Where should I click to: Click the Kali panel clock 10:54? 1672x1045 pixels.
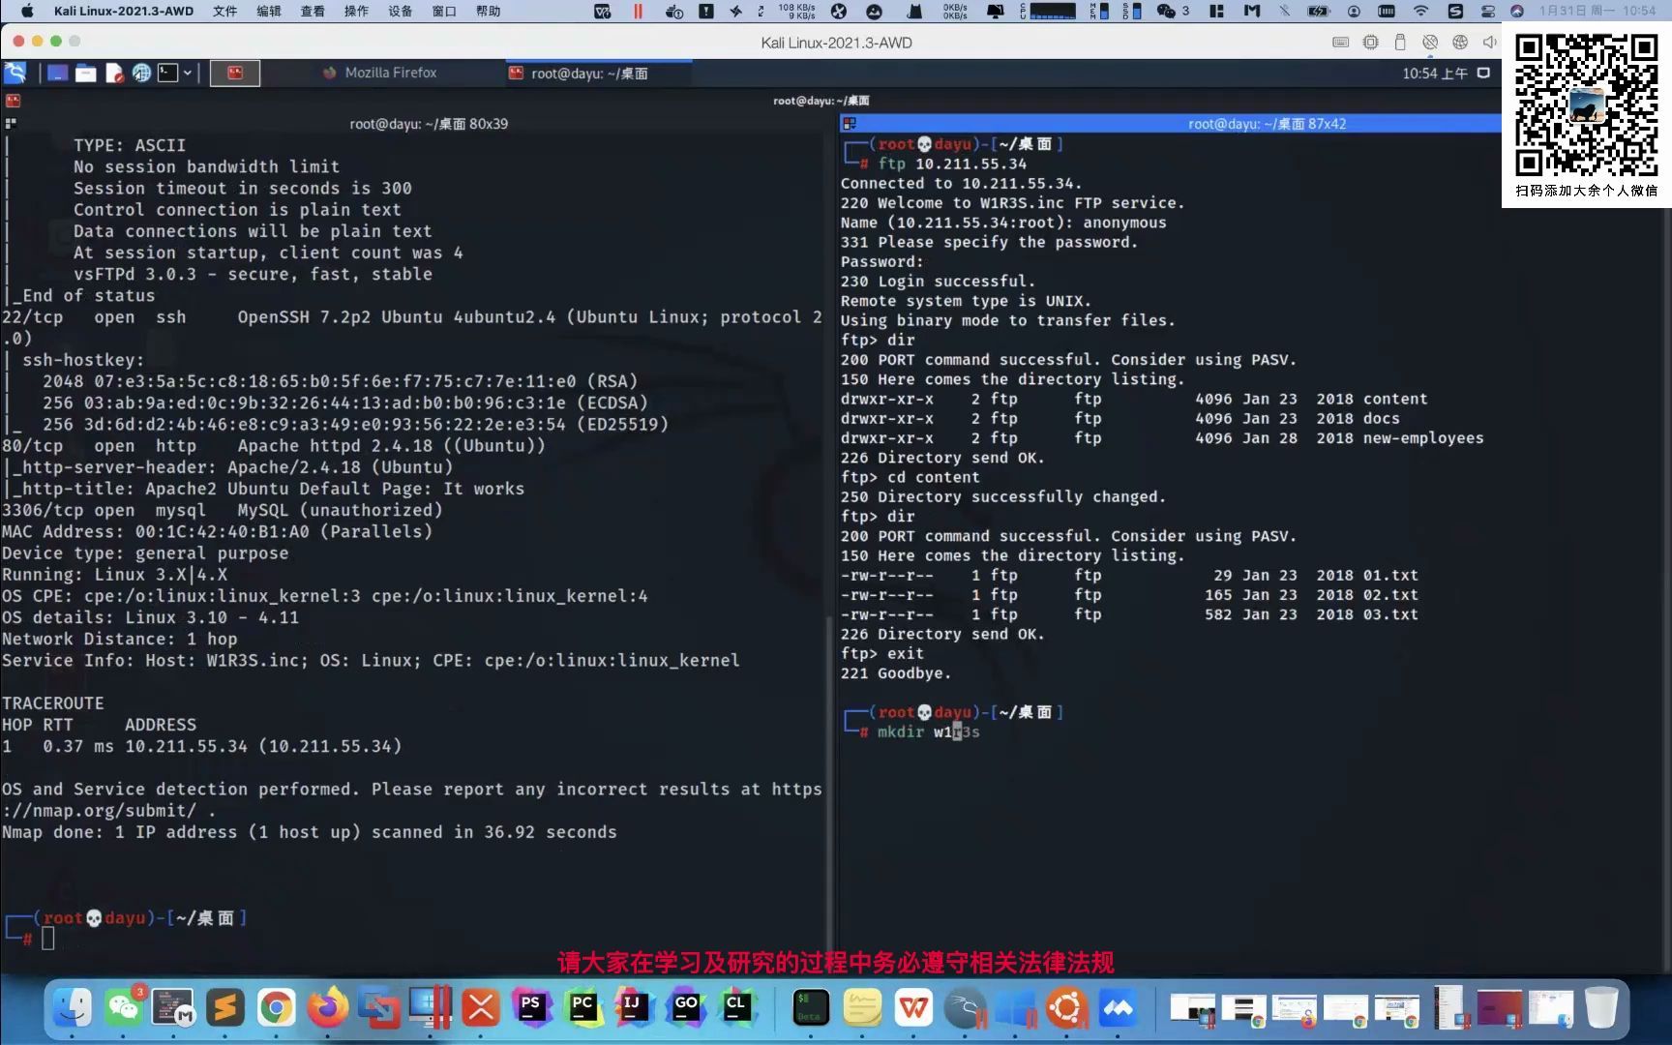(1434, 74)
